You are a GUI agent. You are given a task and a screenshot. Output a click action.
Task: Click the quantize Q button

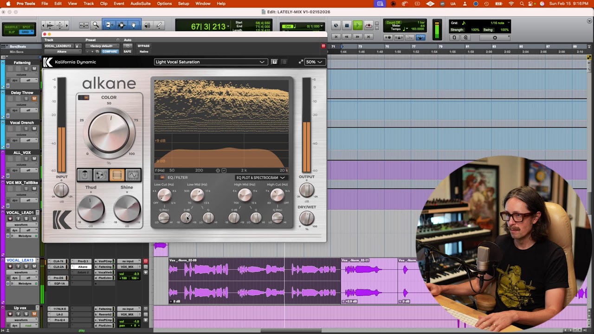click(x=454, y=38)
